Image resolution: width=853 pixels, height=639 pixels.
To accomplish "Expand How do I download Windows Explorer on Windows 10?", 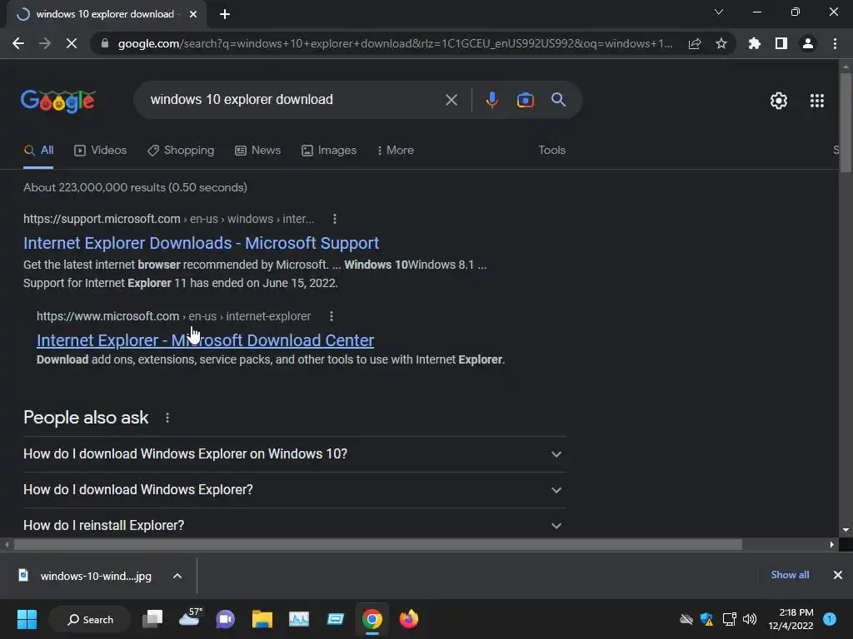I will [x=294, y=454].
